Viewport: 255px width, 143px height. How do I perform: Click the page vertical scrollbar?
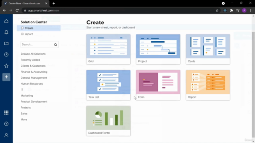[x=253, y=84]
